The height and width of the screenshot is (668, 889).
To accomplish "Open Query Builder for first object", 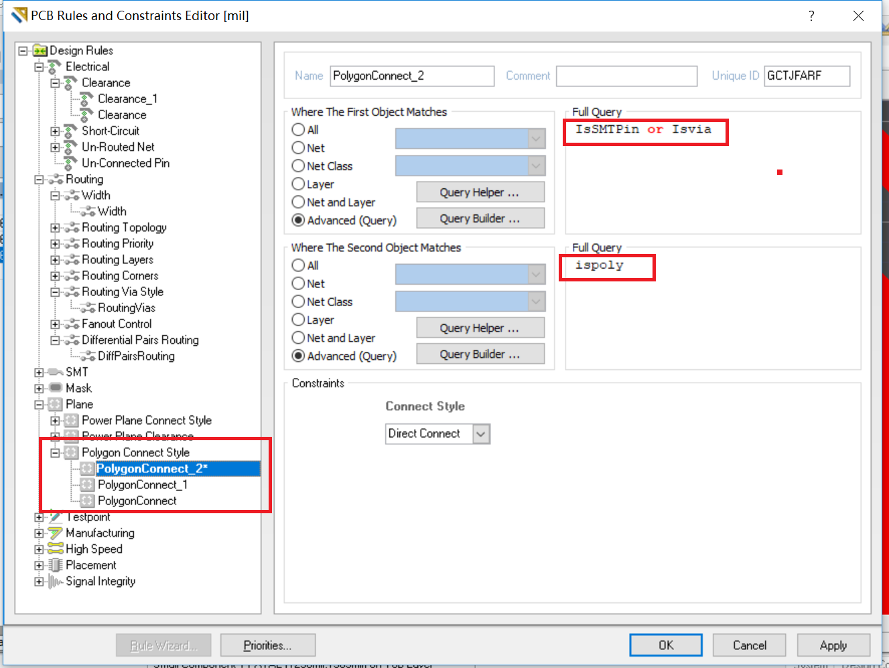I will tap(480, 219).
